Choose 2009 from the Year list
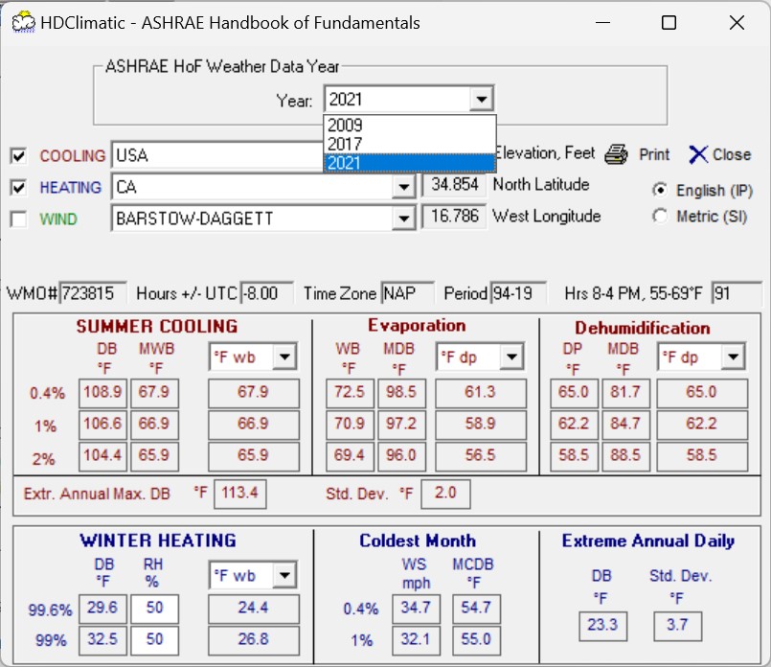Screen dimensions: 771x667 tap(409, 125)
